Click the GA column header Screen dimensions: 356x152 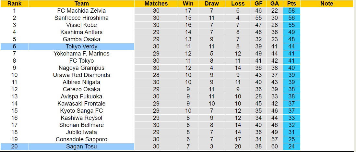point(274,4)
